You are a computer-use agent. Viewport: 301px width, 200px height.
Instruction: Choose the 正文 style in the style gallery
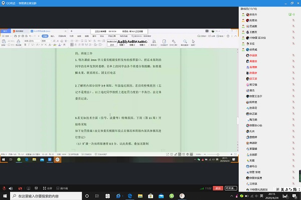click(x=112, y=42)
